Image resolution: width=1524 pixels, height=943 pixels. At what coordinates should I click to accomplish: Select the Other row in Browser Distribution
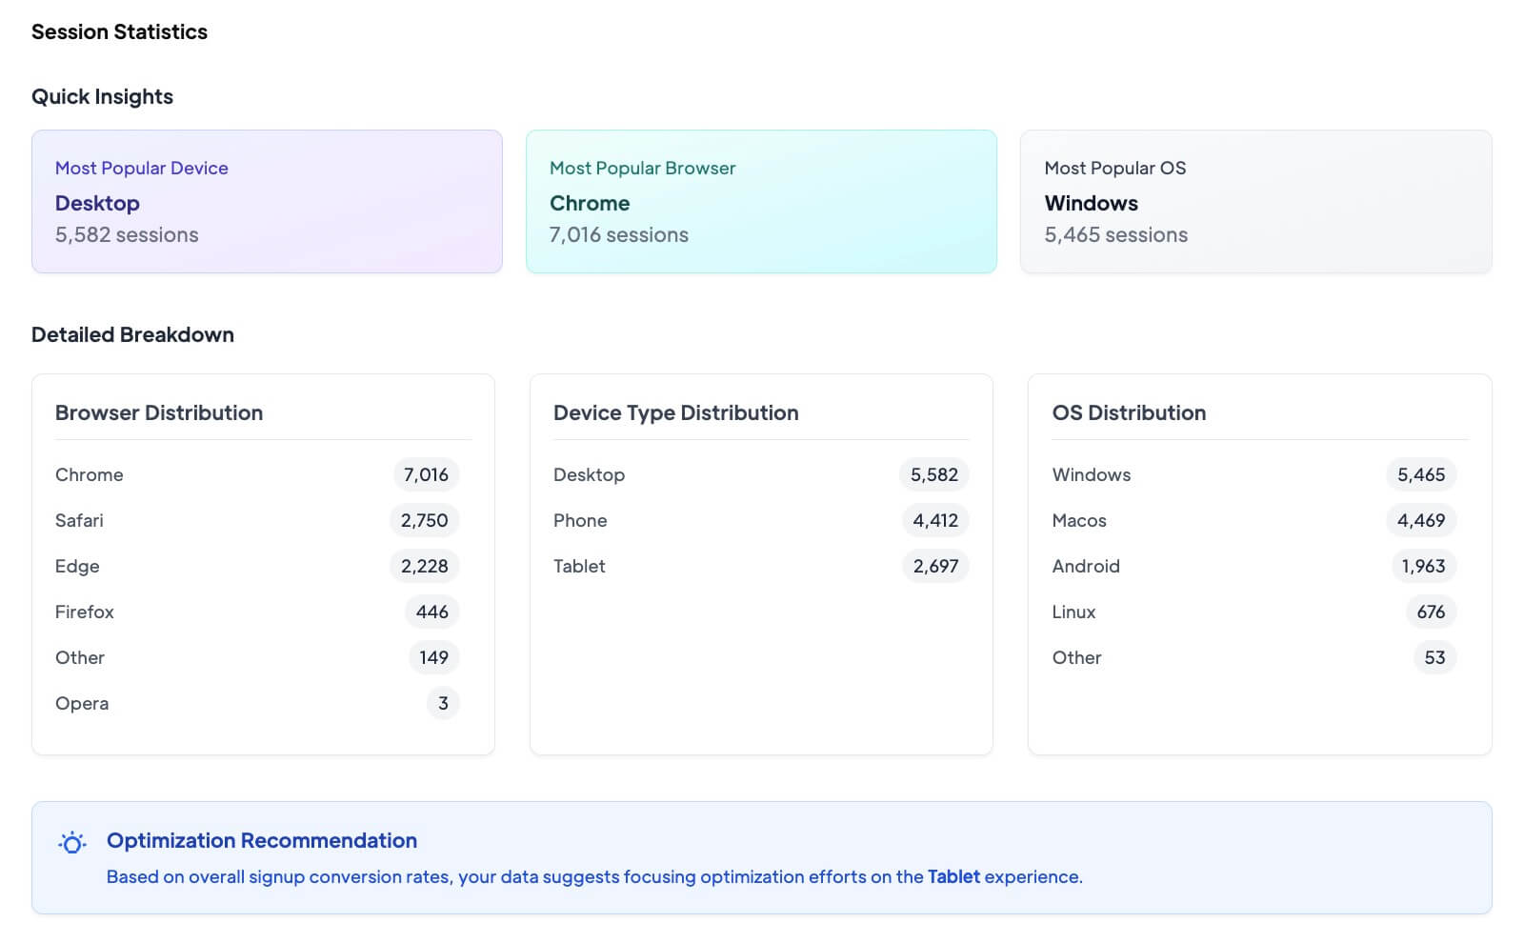click(257, 657)
